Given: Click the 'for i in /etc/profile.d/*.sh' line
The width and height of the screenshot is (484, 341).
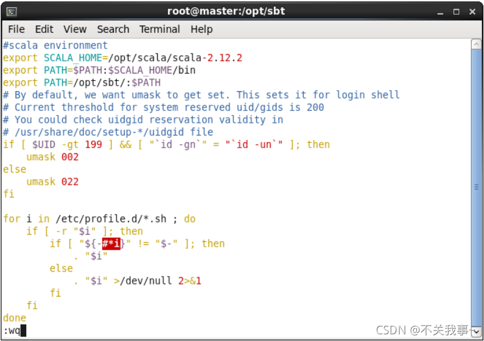Looking at the screenshot, I should tap(99, 219).
